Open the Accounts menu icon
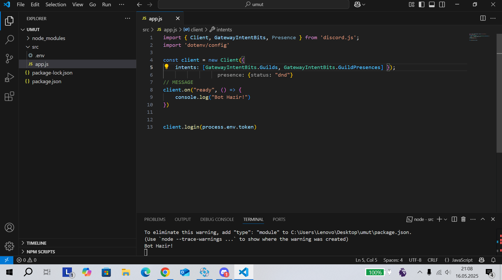 click(9, 227)
